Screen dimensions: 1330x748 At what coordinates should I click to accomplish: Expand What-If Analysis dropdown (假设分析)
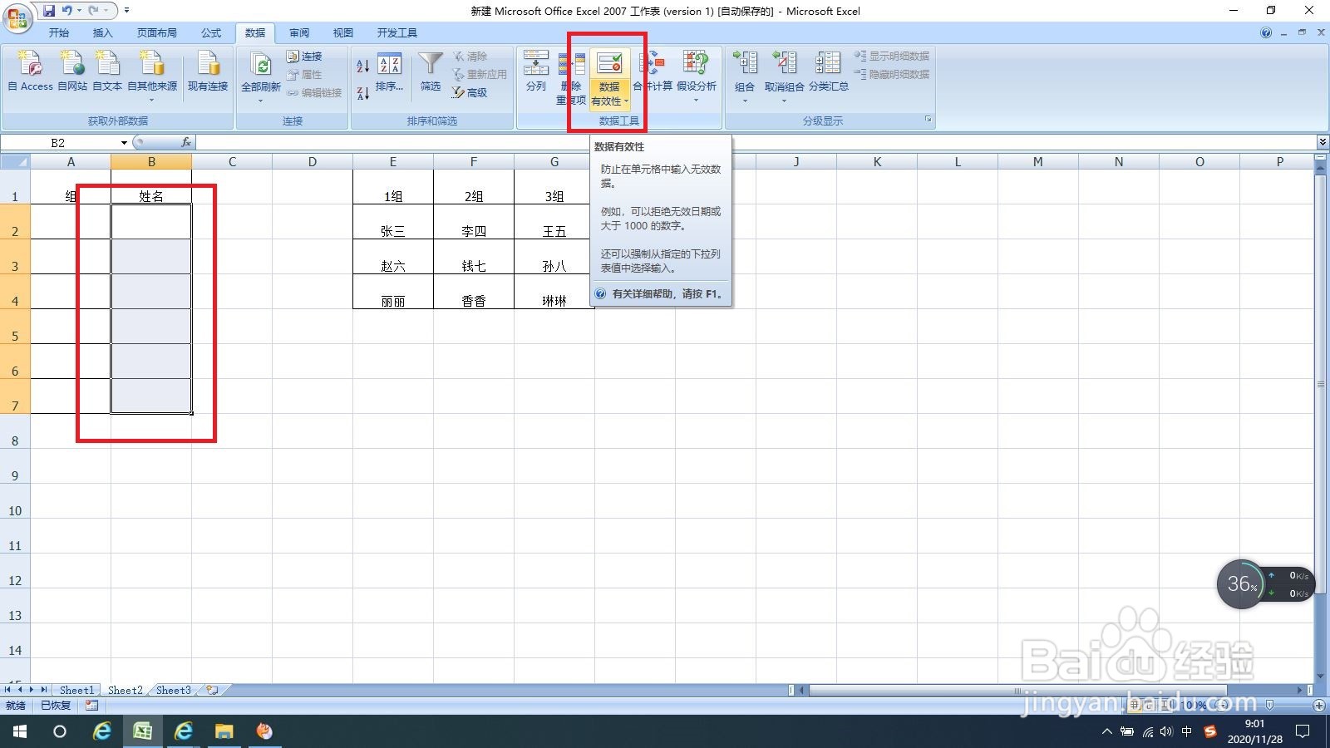point(697,101)
